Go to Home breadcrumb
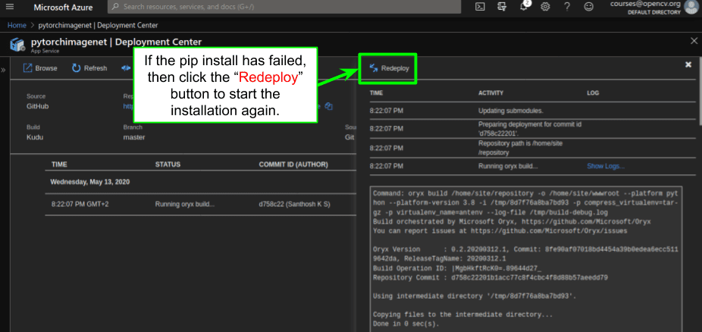The height and width of the screenshot is (332, 702). click(17, 25)
